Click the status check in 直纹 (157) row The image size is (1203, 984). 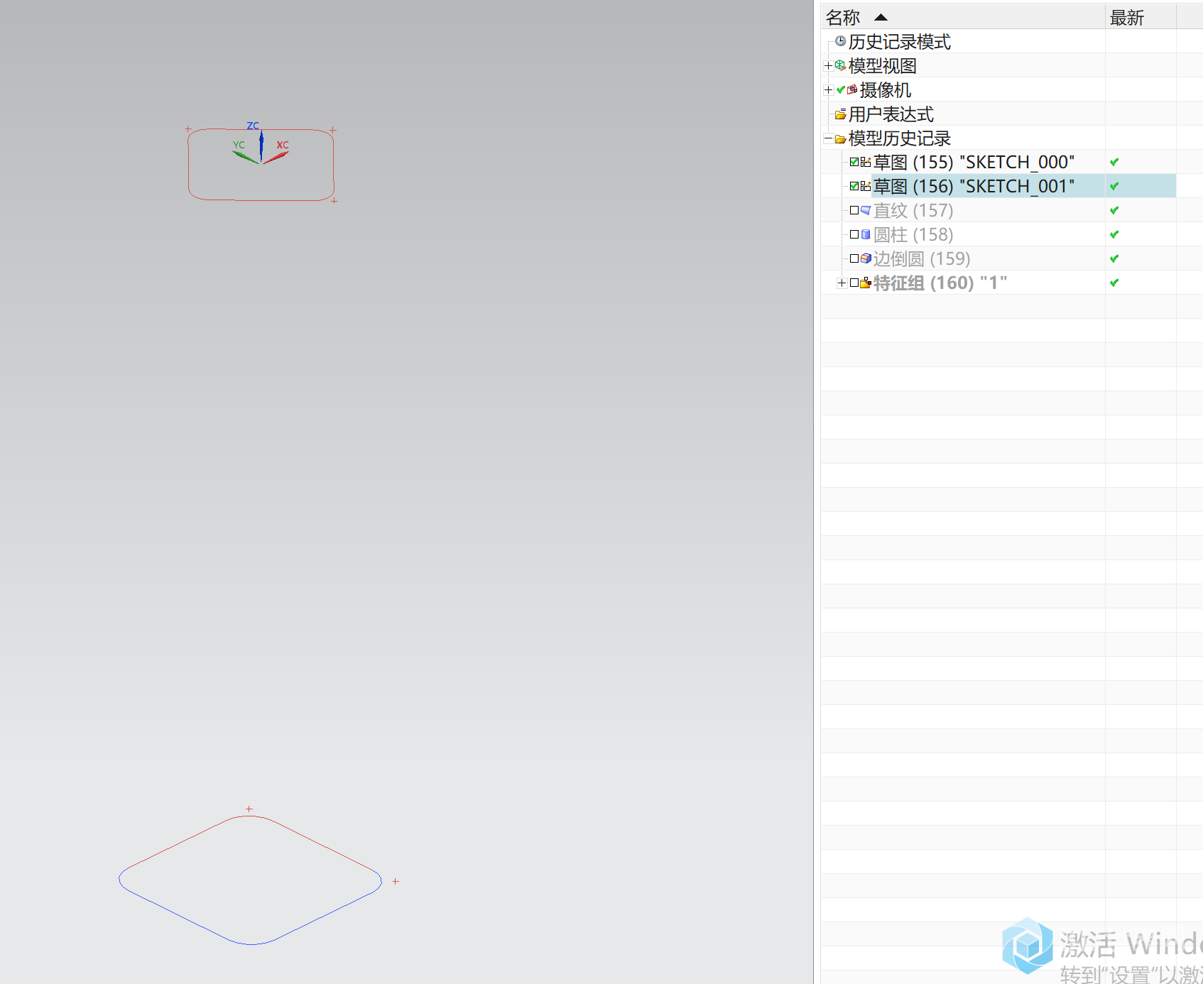coord(1114,210)
